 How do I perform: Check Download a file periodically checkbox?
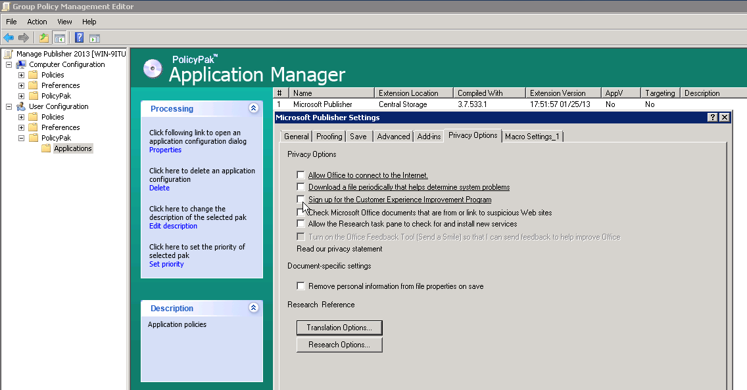(301, 187)
